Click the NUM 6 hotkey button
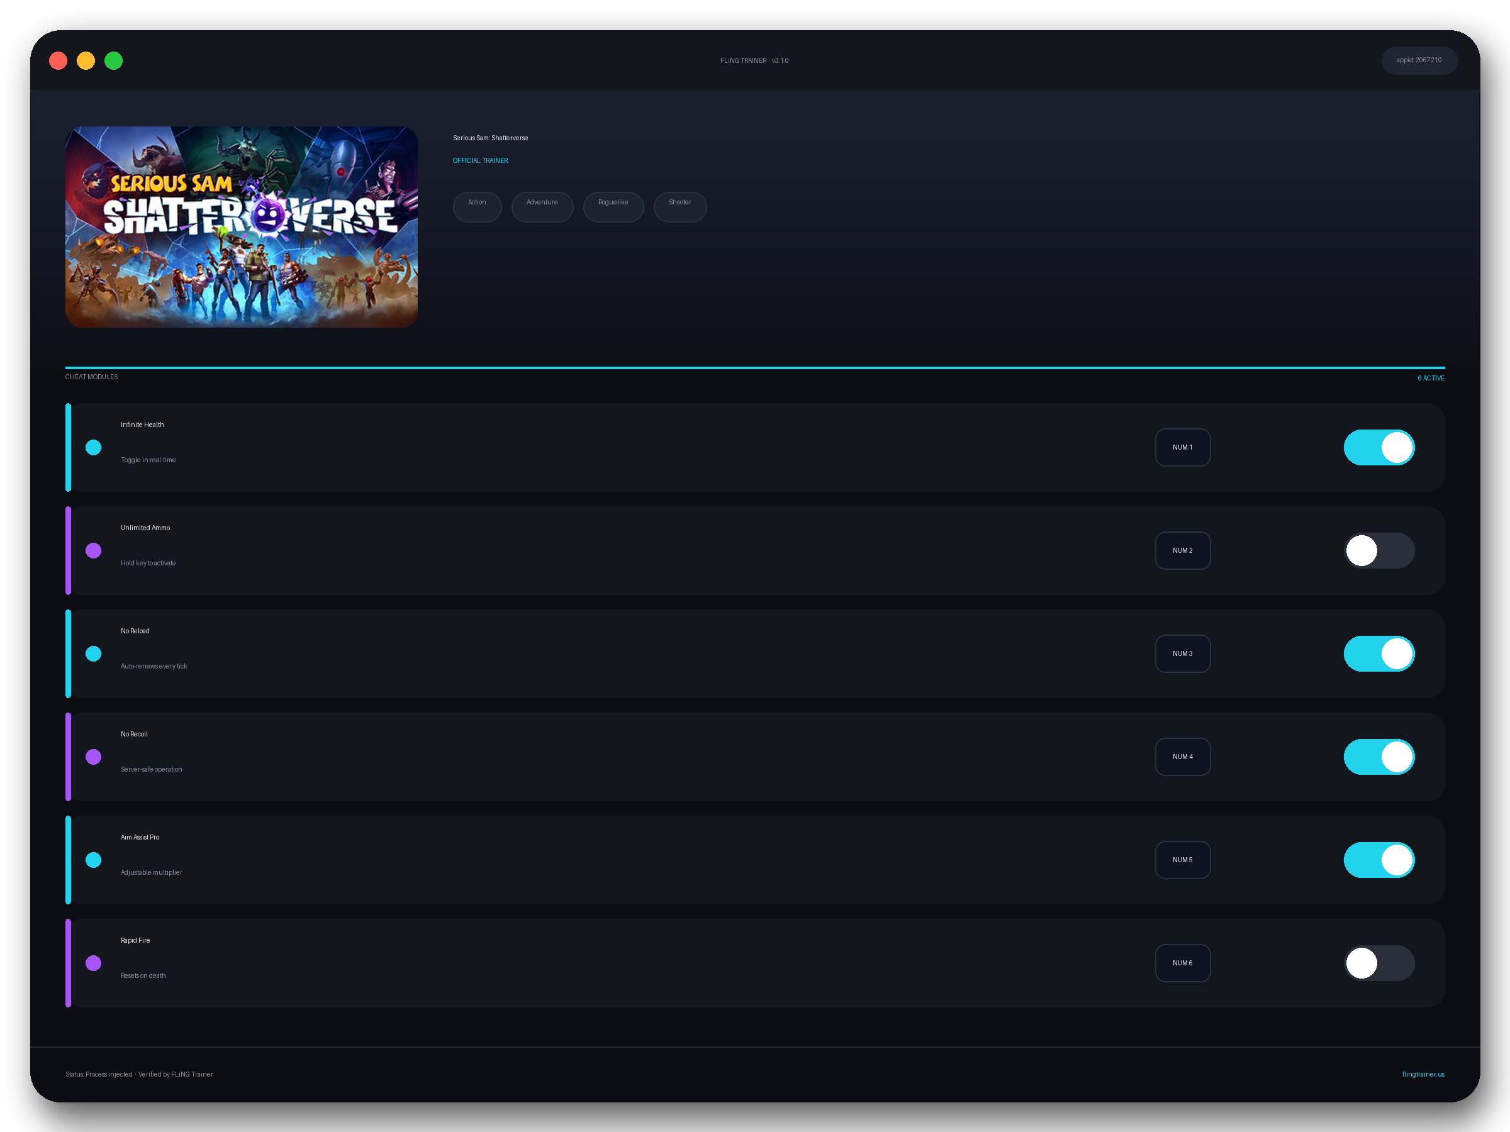This screenshot has width=1510, height=1132. coord(1182,963)
